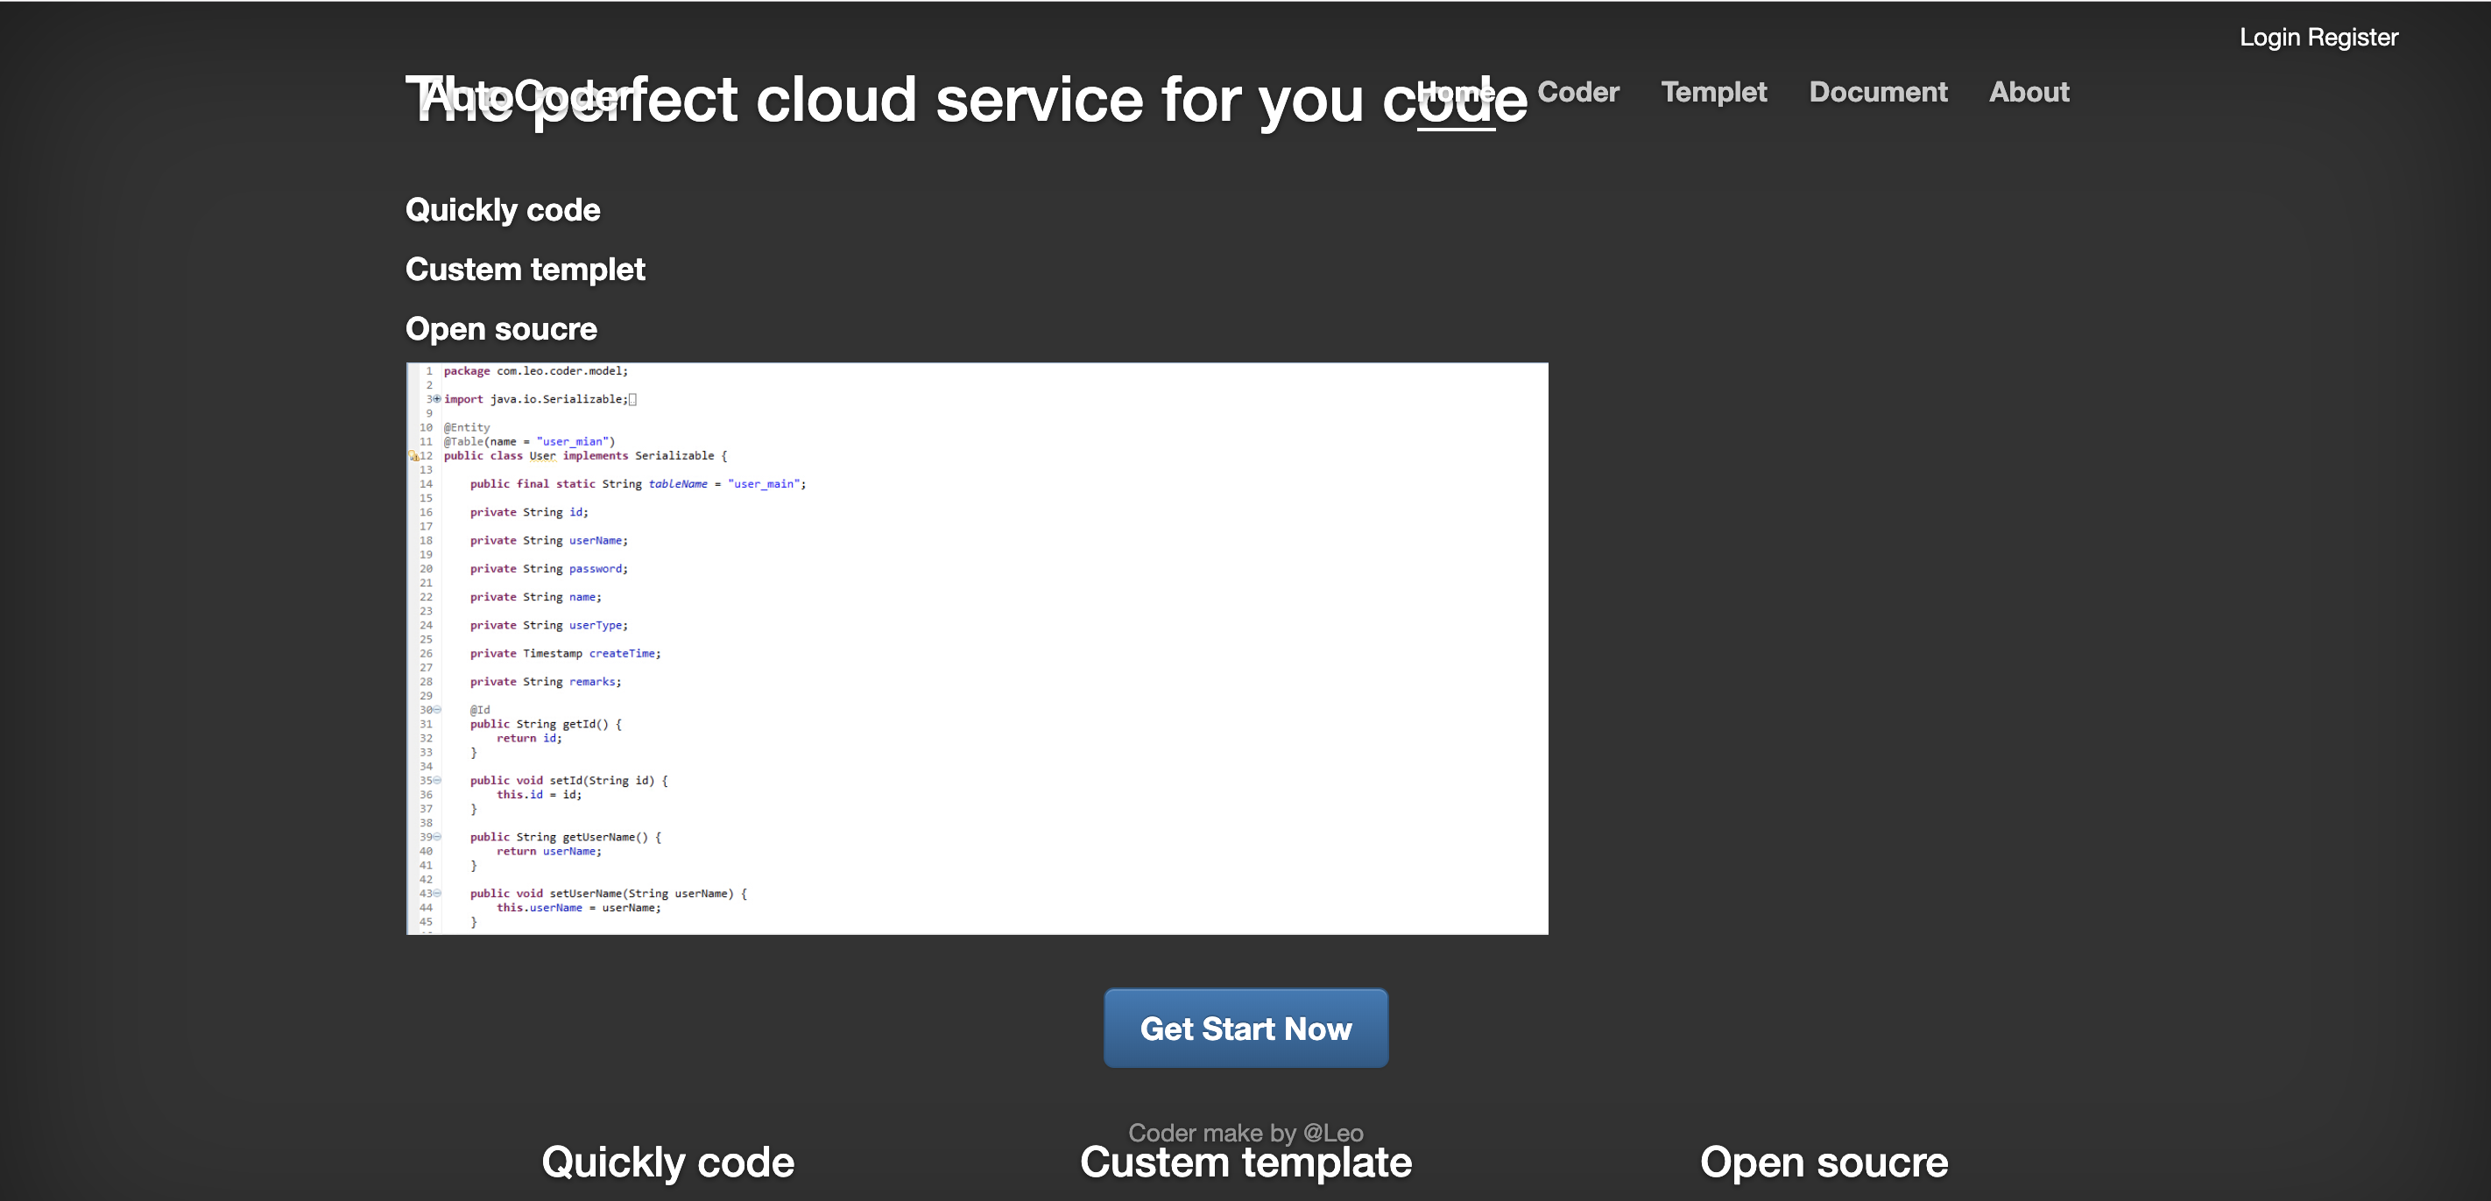Image resolution: width=2491 pixels, height=1201 pixels.
Task: Open the Coder navigation item
Action: pyautogui.click(x=1577, y=92)
